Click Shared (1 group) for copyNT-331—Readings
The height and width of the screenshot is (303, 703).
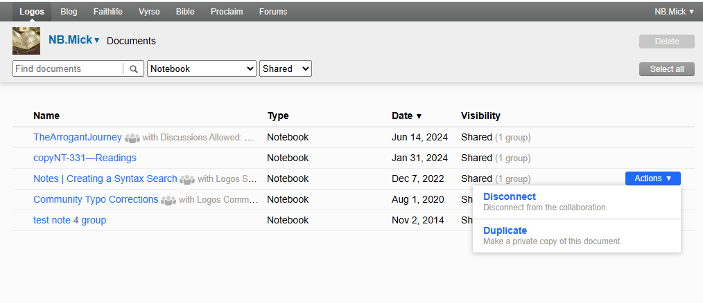(496, 158)
